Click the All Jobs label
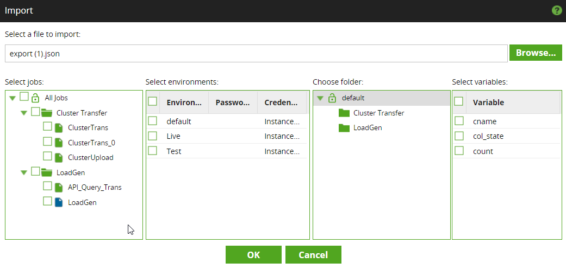 [56, 98]
